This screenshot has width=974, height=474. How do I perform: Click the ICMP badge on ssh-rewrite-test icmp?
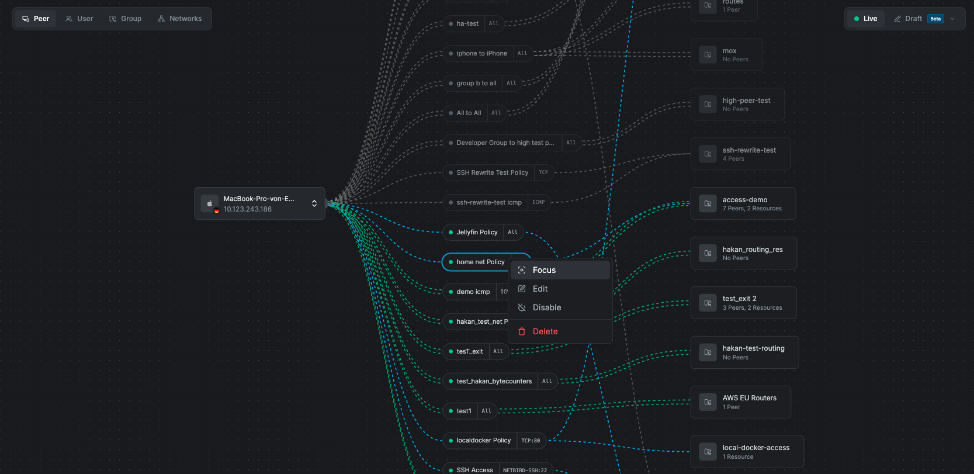pyautogui.click(x=539, y=202)
